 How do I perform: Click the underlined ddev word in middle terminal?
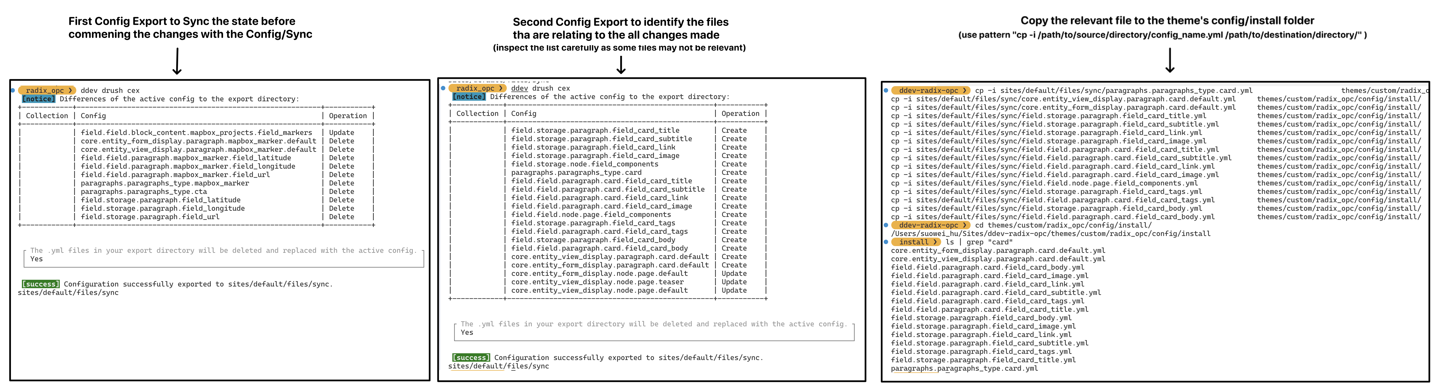tap(519, 88)
